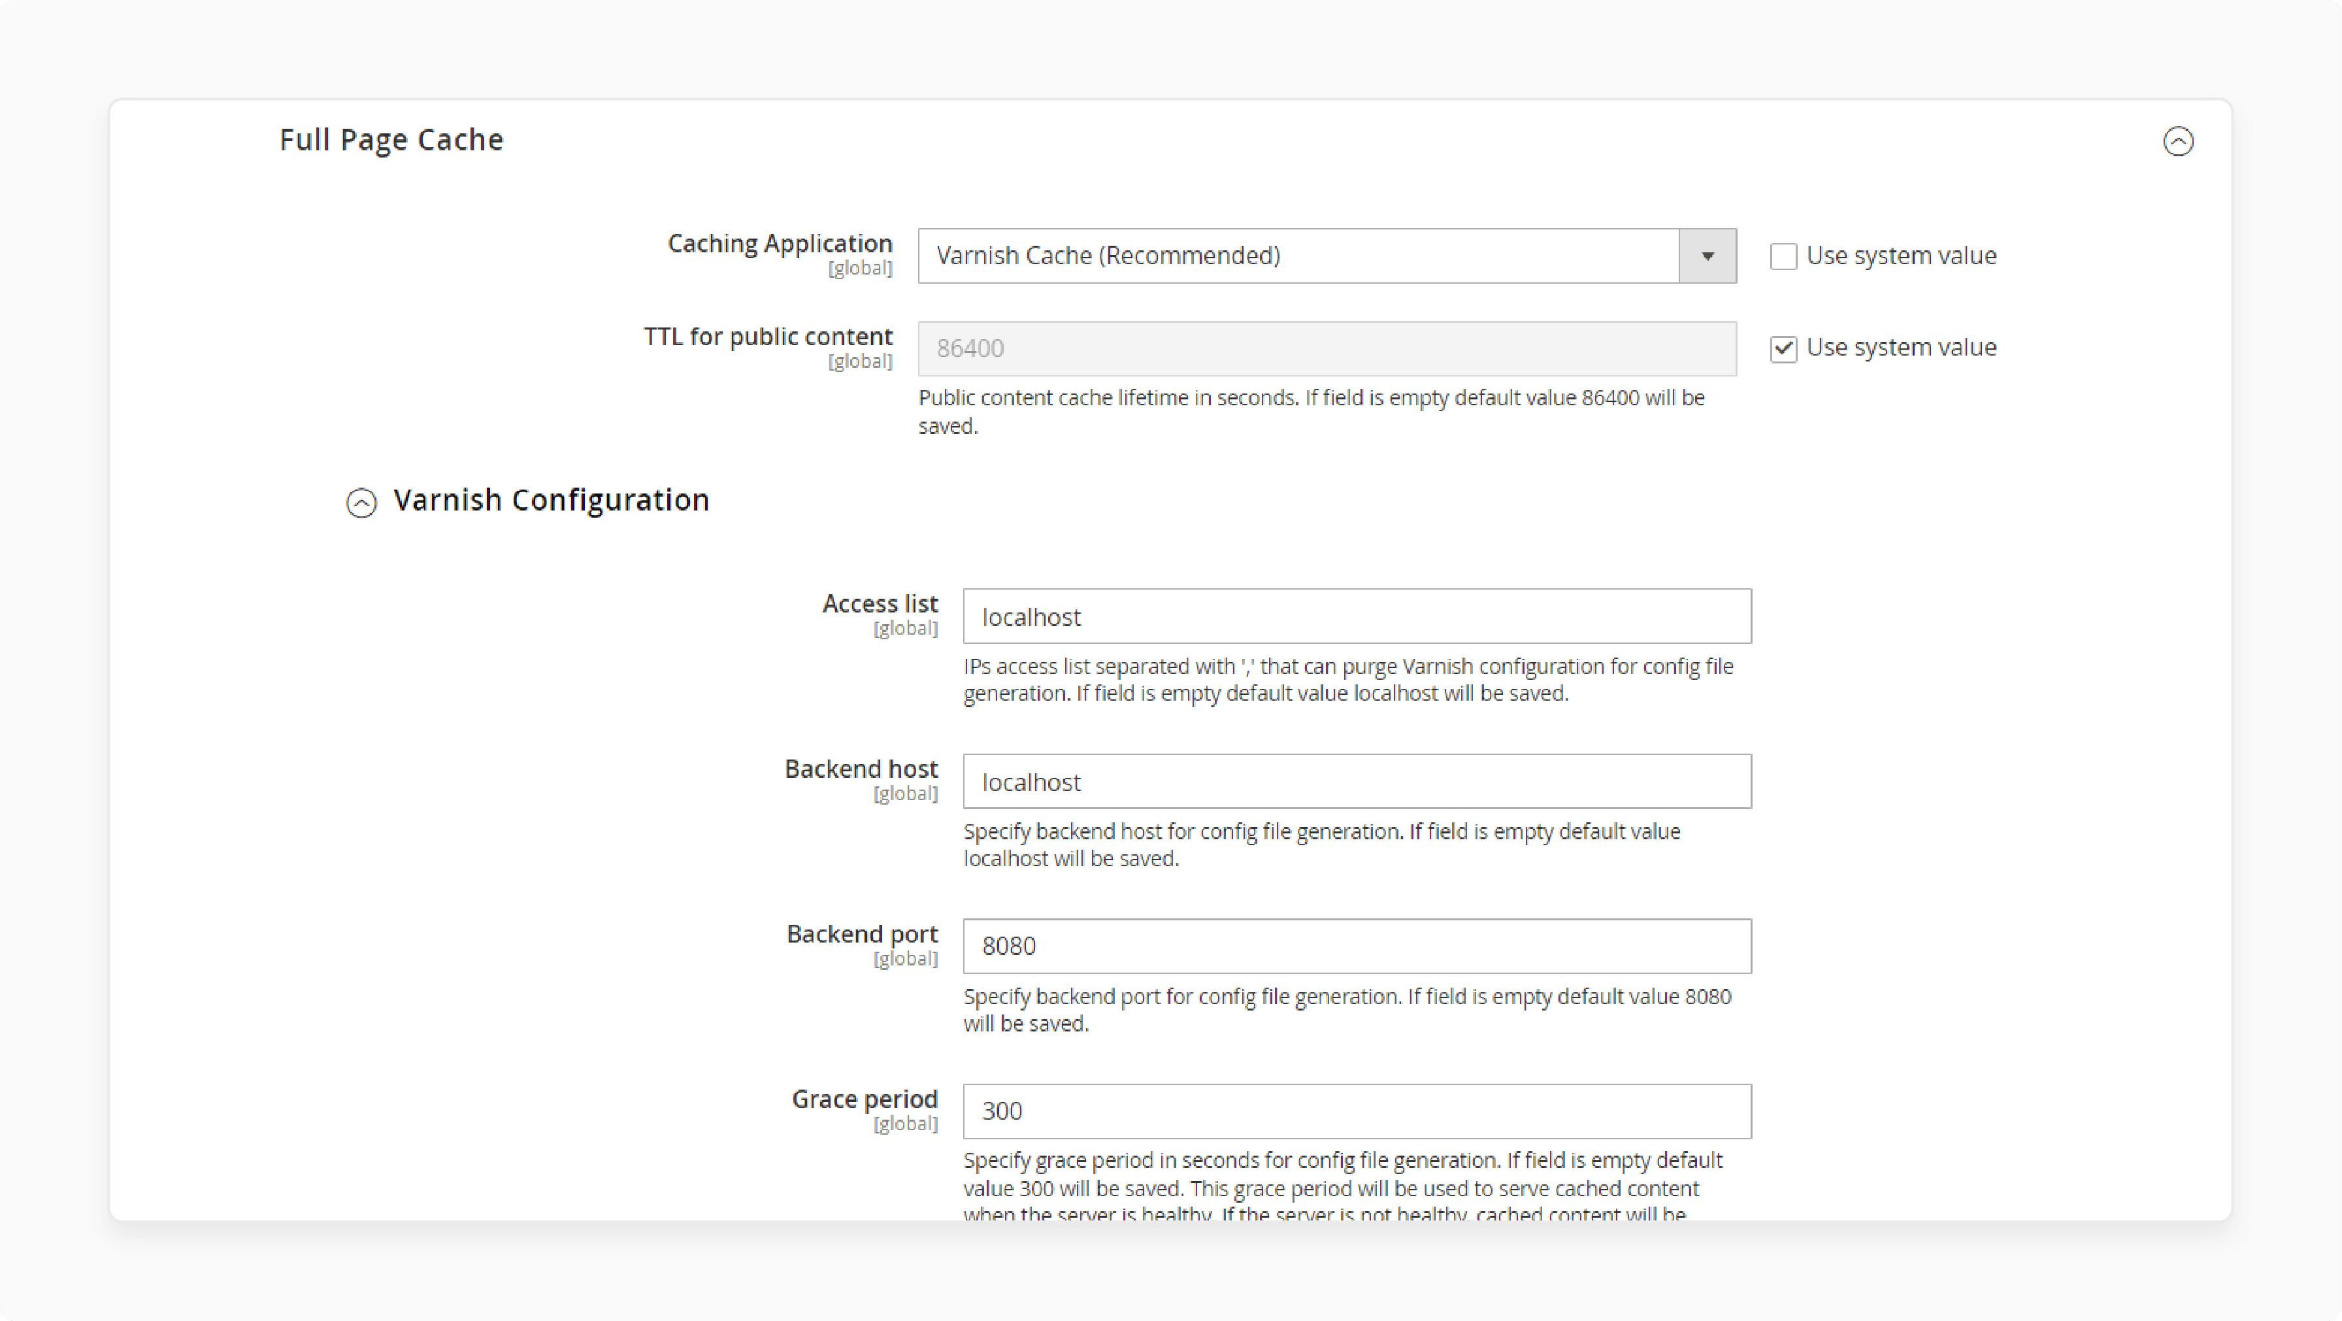Collapse the Full Page Cache section icon
2342x1321 pixels.
[2177, 141]
